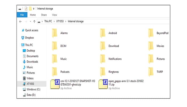This screenshot has width=187, height=107.
Task: Click the Data (D:) drive icon
Action: (24, 95)
